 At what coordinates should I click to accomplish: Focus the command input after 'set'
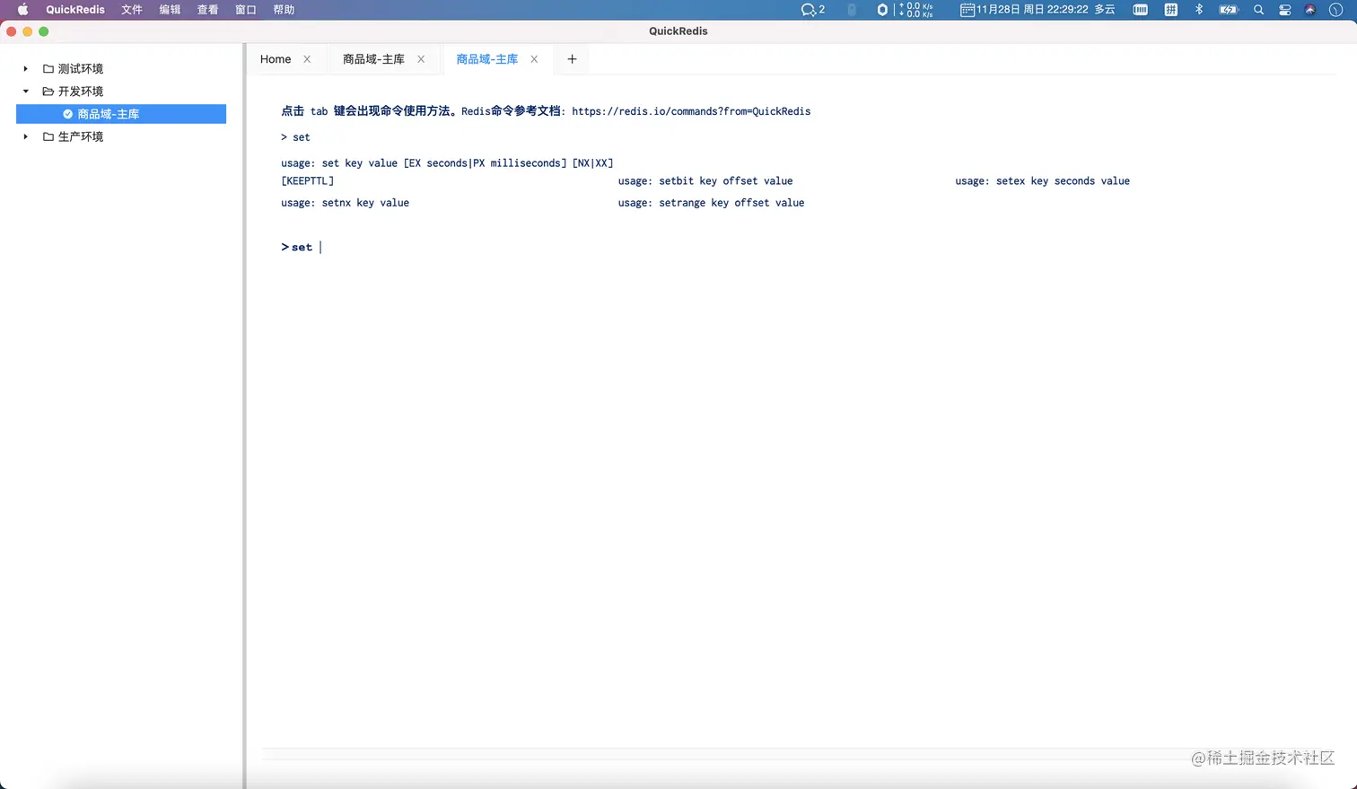[320, 247]
